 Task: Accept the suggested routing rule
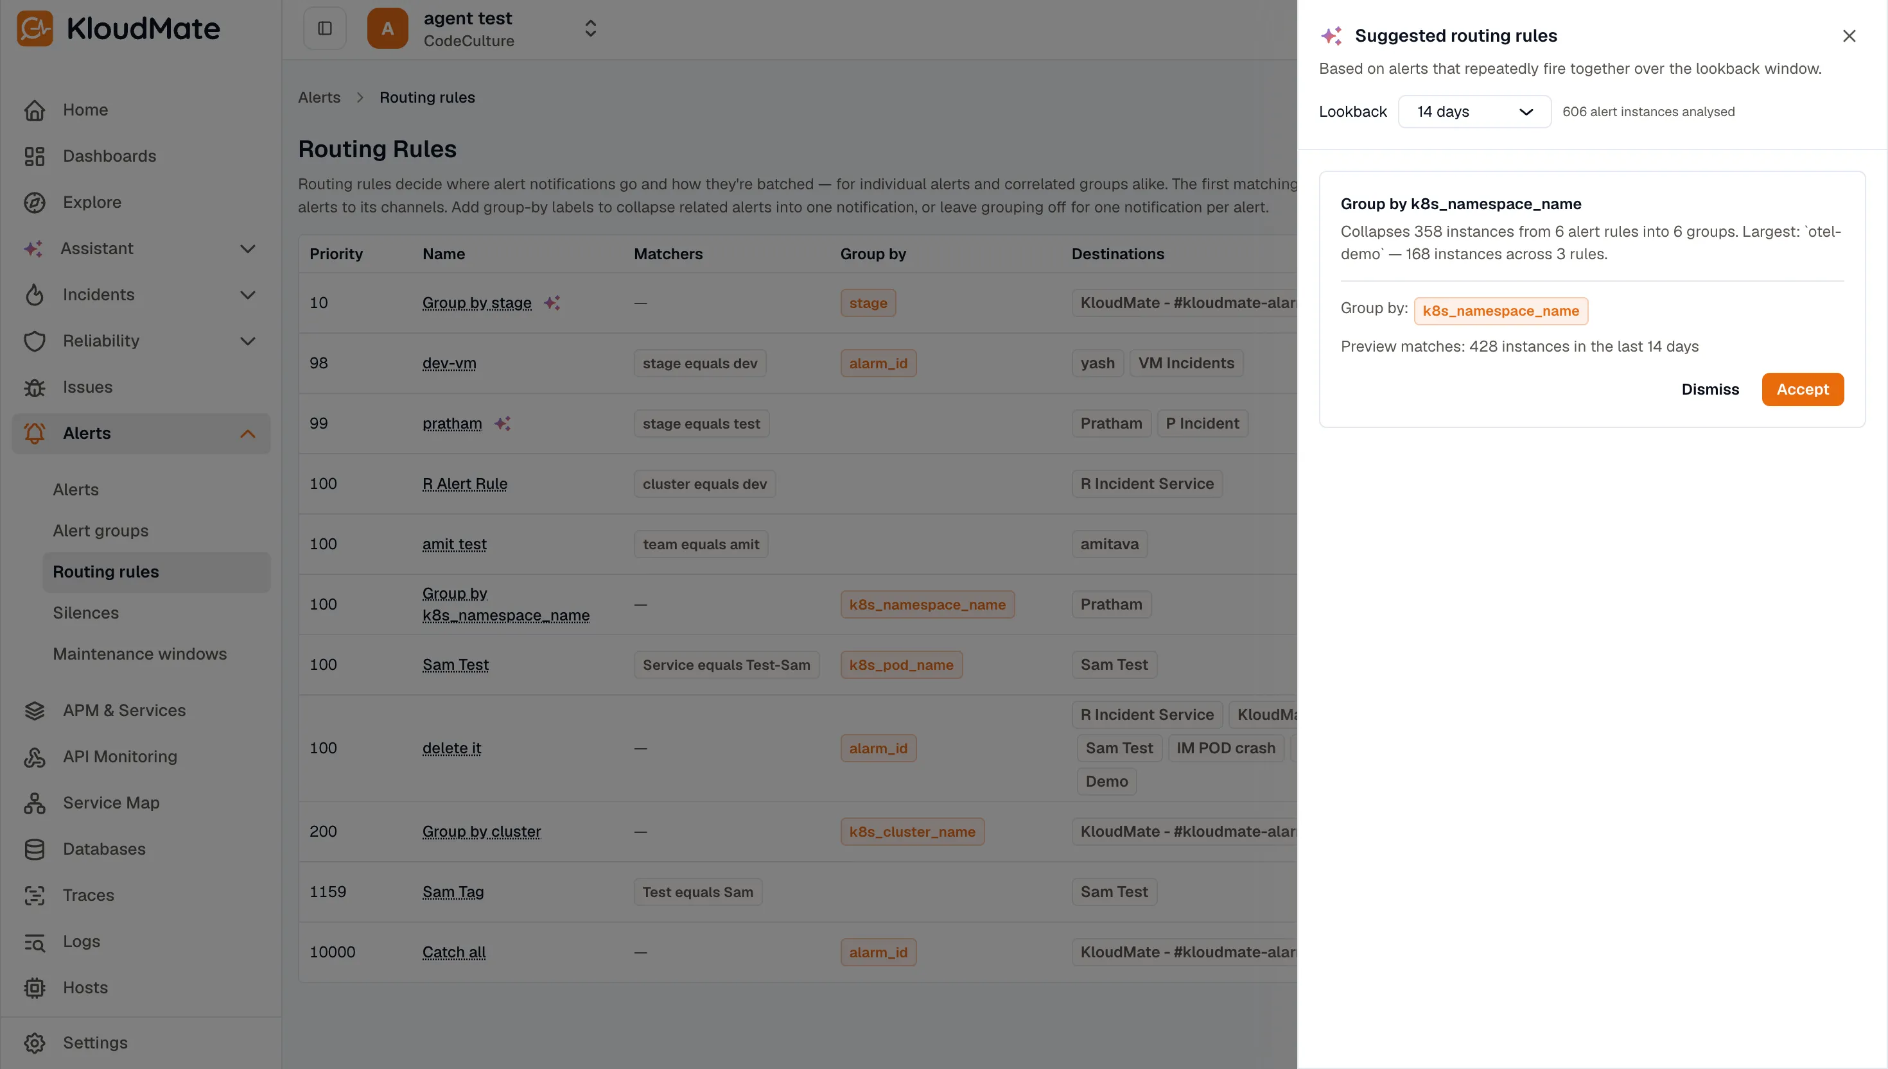click(1802, 389)
